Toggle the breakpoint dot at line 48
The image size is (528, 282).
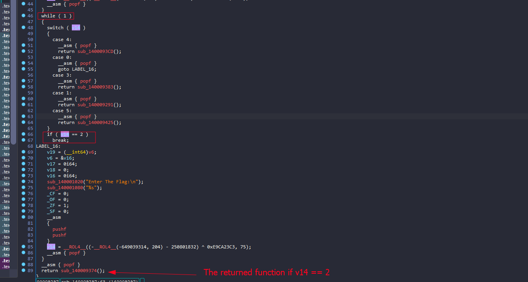pyautogui.click(x=24, y=28)
